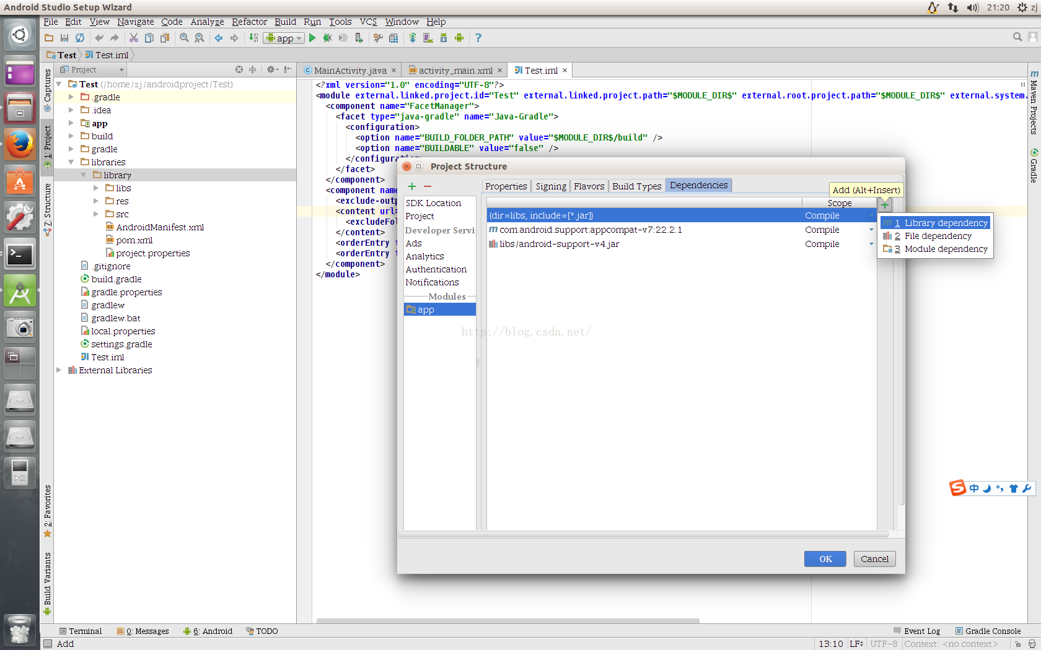This screenshot has width=1041, height=650.
Task: Click the Synchronize toolbar icon
Action: coord(80,38)
